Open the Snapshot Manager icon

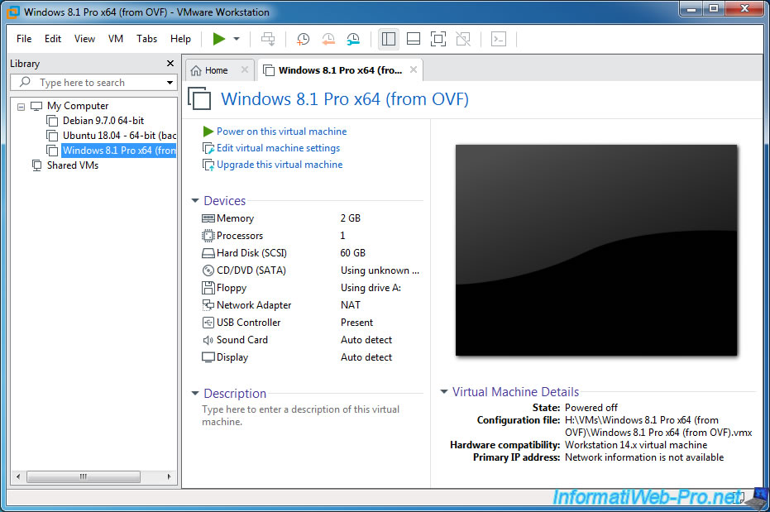[x=353, y=39]
